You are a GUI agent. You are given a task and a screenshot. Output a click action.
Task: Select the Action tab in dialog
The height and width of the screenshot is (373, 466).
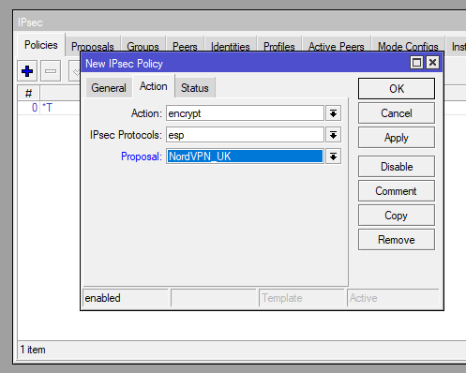154,86
